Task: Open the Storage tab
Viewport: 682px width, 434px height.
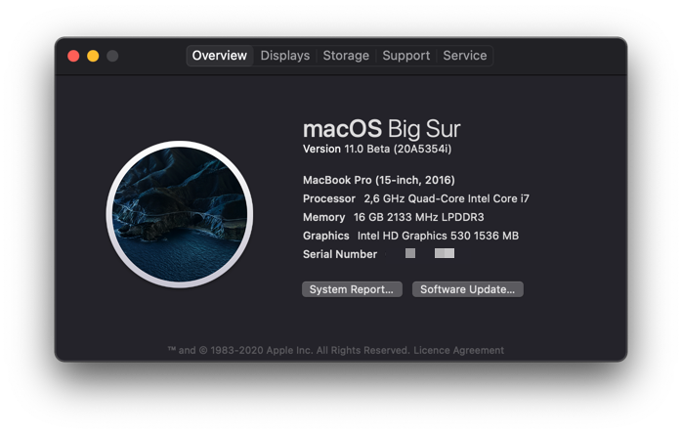Action: [x=346, y=56]
